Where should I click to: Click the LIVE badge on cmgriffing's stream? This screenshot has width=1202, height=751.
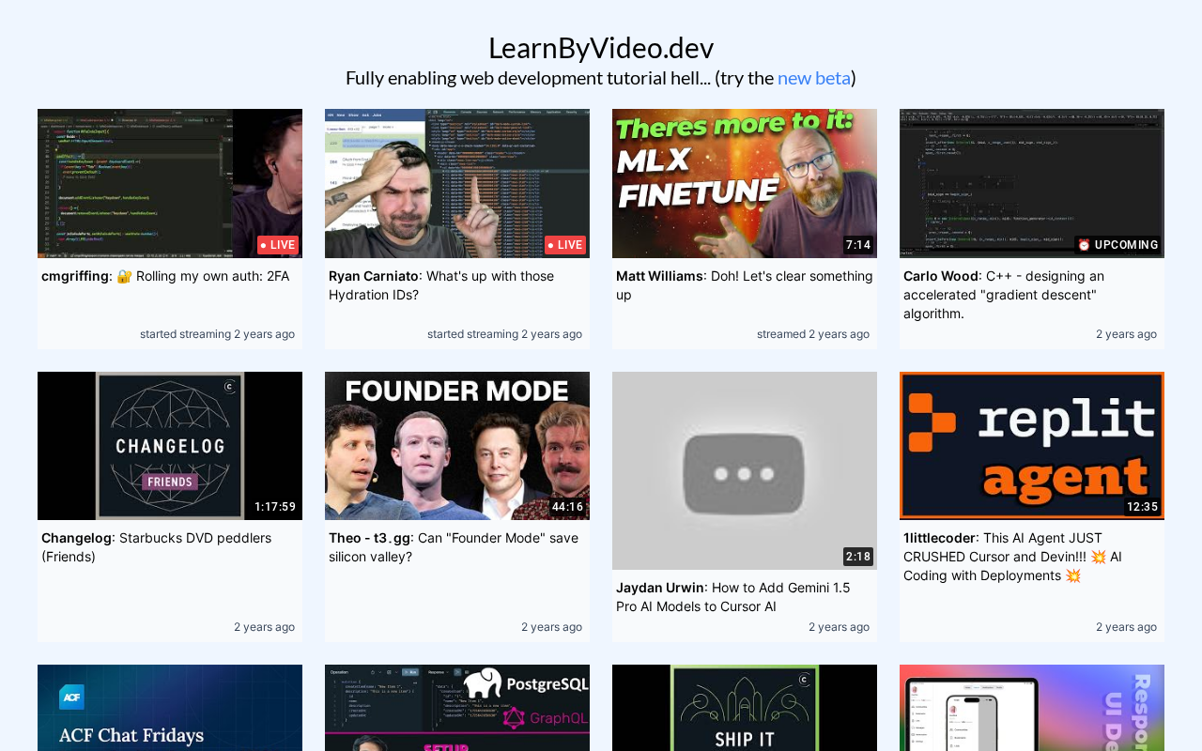pos(278,245)
